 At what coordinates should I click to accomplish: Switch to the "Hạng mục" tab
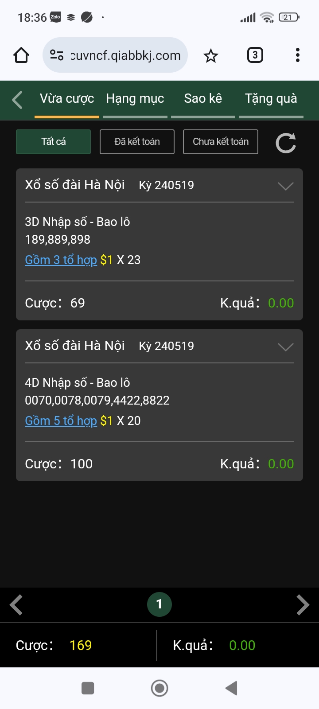pyautogui.click(x=135, y=99)
